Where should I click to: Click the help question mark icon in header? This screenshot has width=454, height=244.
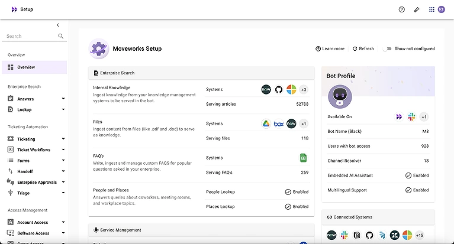coord(401,9)
